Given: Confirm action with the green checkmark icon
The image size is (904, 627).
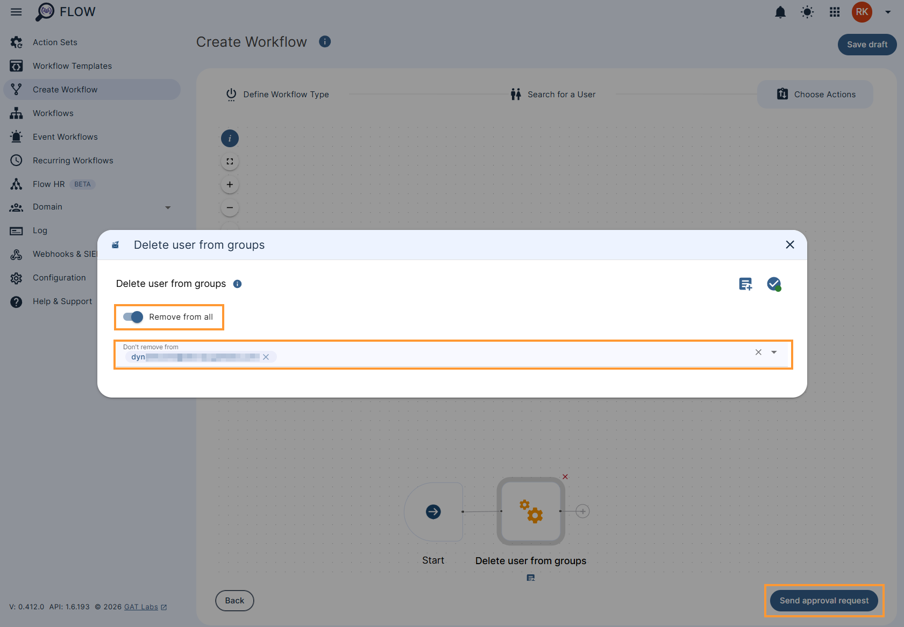Looking at the screenshot, I should click(x=774, y=284).
